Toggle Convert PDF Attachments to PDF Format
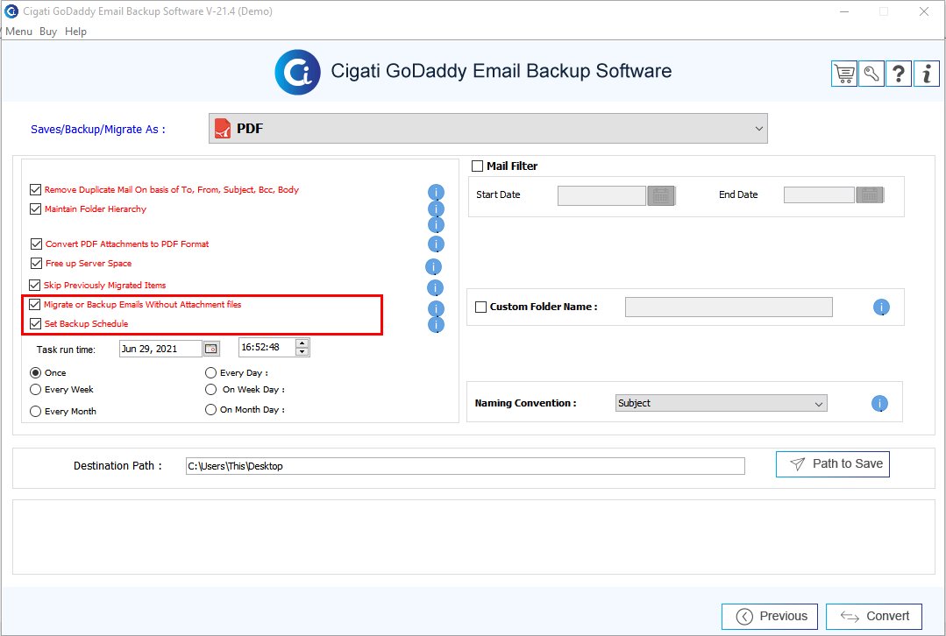This screenshot has height=636, width=946. [36, 244]
